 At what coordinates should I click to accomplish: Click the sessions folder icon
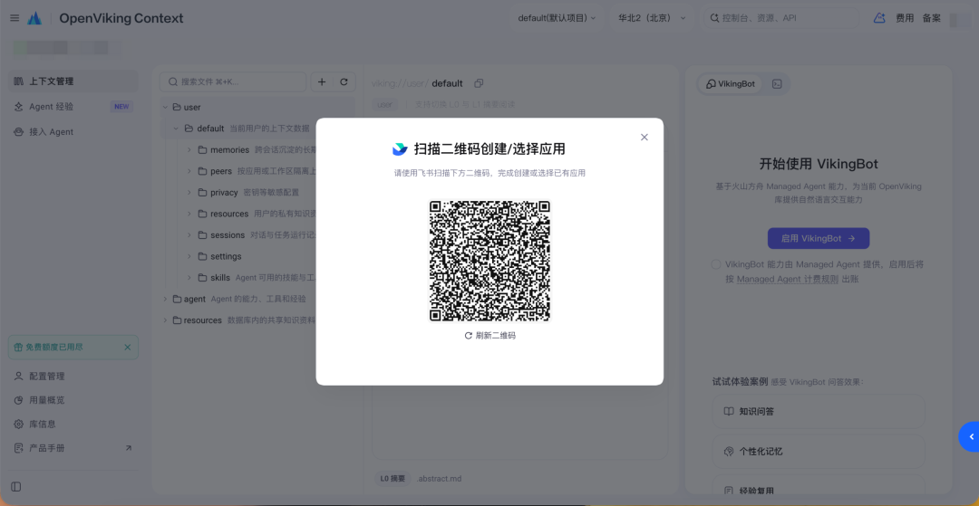coord(202,235)
